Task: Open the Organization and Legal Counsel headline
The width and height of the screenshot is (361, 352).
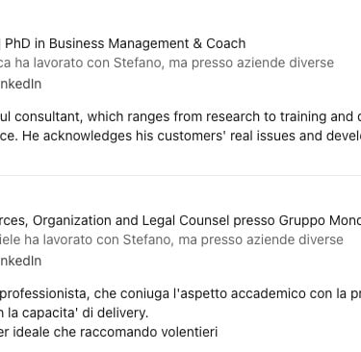Action: pos(180,220)
